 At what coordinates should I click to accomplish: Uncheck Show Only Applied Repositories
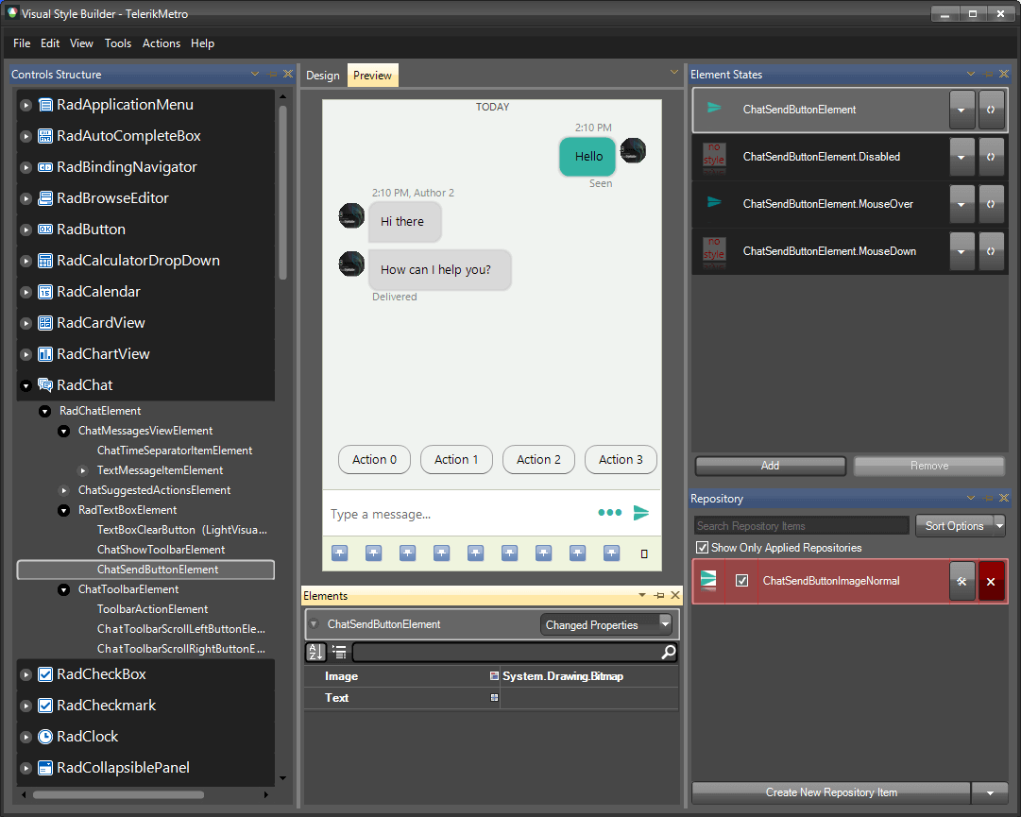[701, 547]
